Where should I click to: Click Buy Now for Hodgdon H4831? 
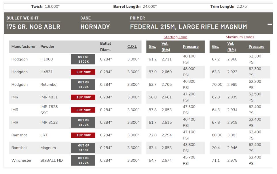[83, 72]
